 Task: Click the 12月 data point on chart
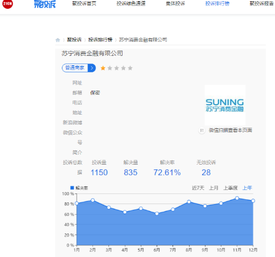pyautogui.click(x=253, y=201)
